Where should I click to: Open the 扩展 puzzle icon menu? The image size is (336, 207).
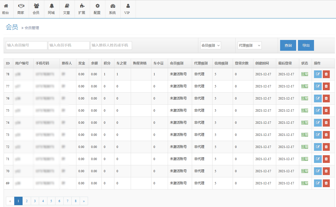82,9
